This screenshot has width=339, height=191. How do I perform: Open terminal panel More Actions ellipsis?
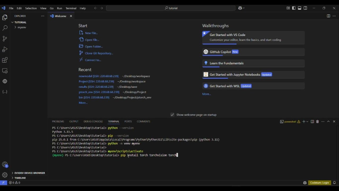point(323,121)
